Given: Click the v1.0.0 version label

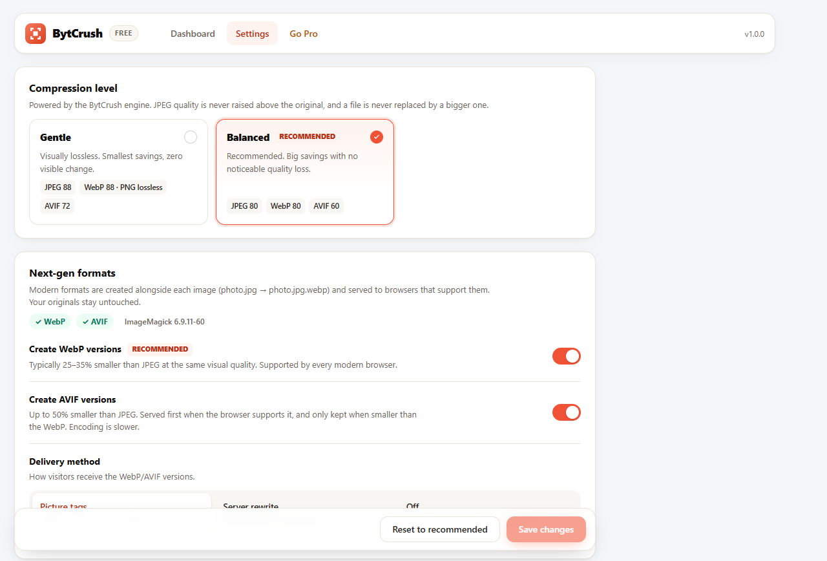Looking at the screenshot, I should [x=755, y=34].
